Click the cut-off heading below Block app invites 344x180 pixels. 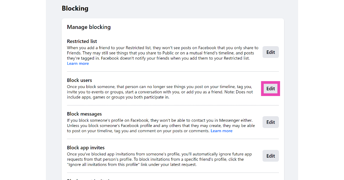pos(90,179)
